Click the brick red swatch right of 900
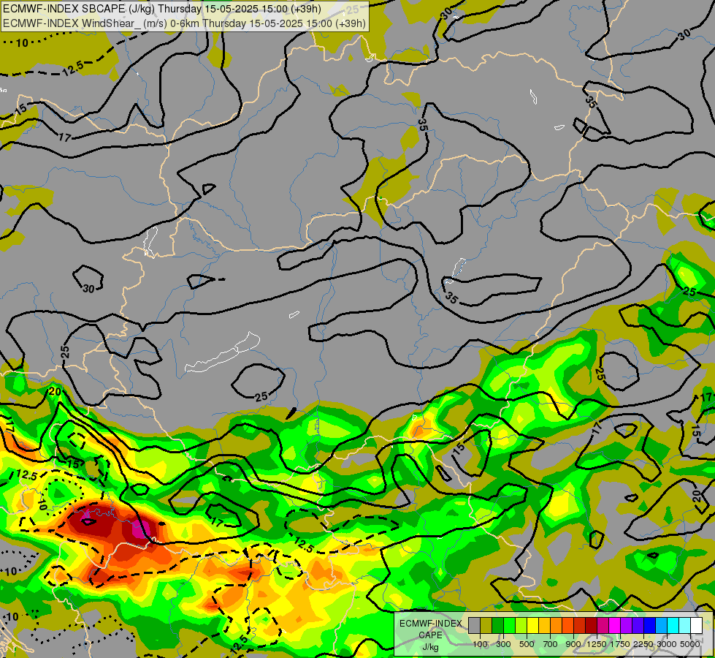 (580, 625)
